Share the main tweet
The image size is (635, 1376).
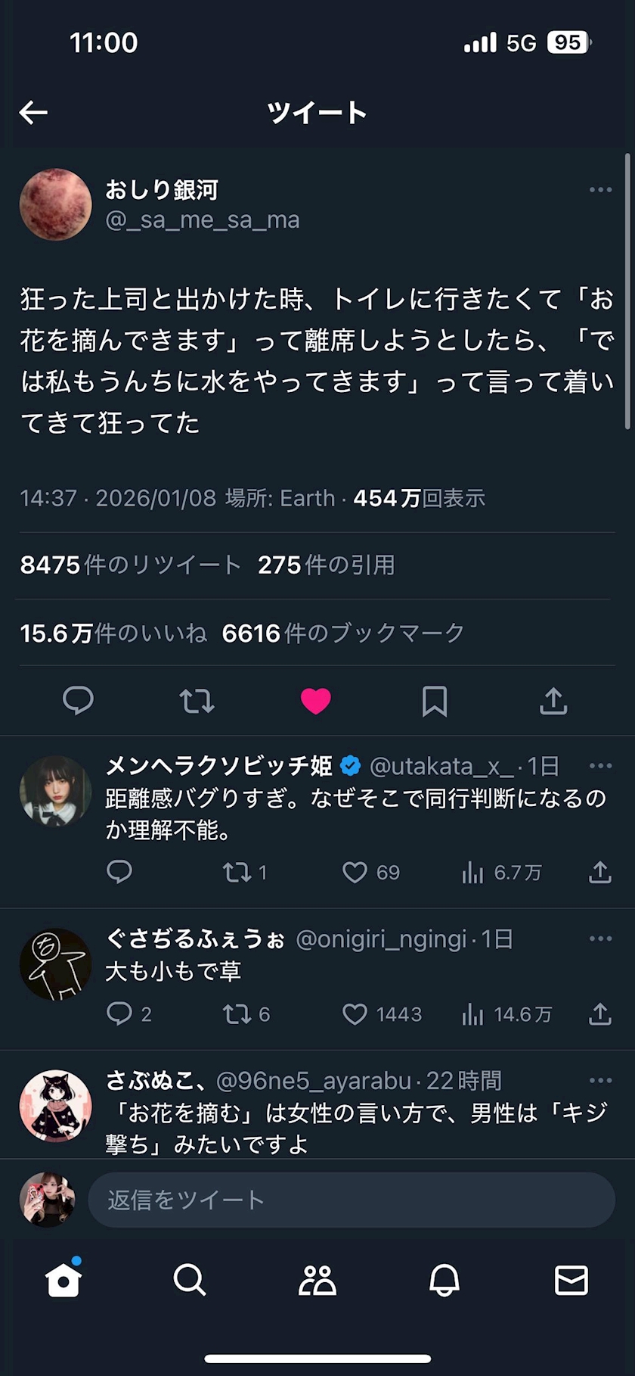[x=553, y=701]
